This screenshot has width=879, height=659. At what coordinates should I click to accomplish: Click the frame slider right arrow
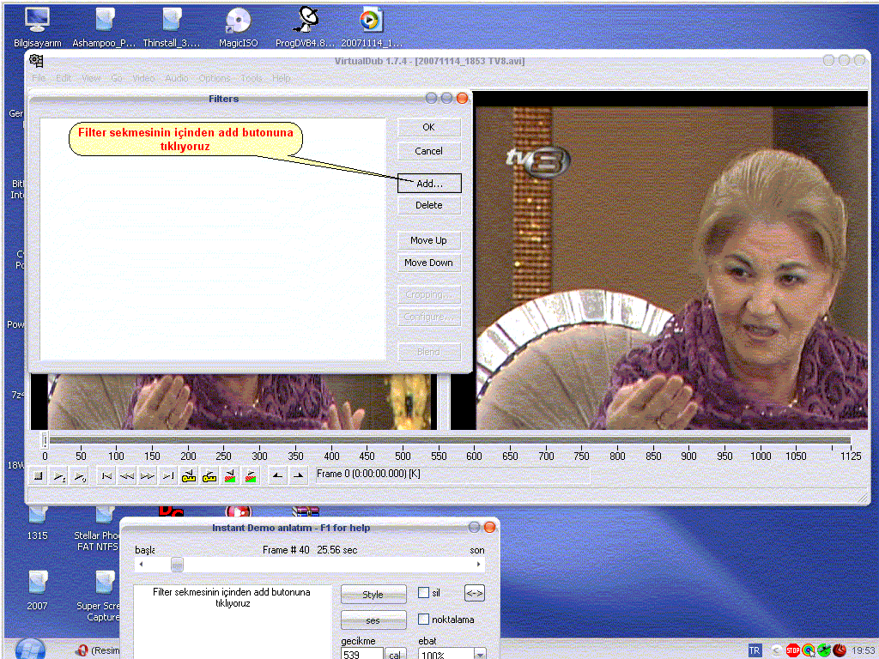(x=478, y=565)
